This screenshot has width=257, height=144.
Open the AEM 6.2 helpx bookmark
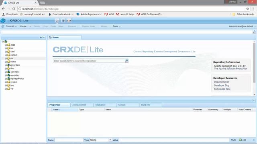[125, 14]
